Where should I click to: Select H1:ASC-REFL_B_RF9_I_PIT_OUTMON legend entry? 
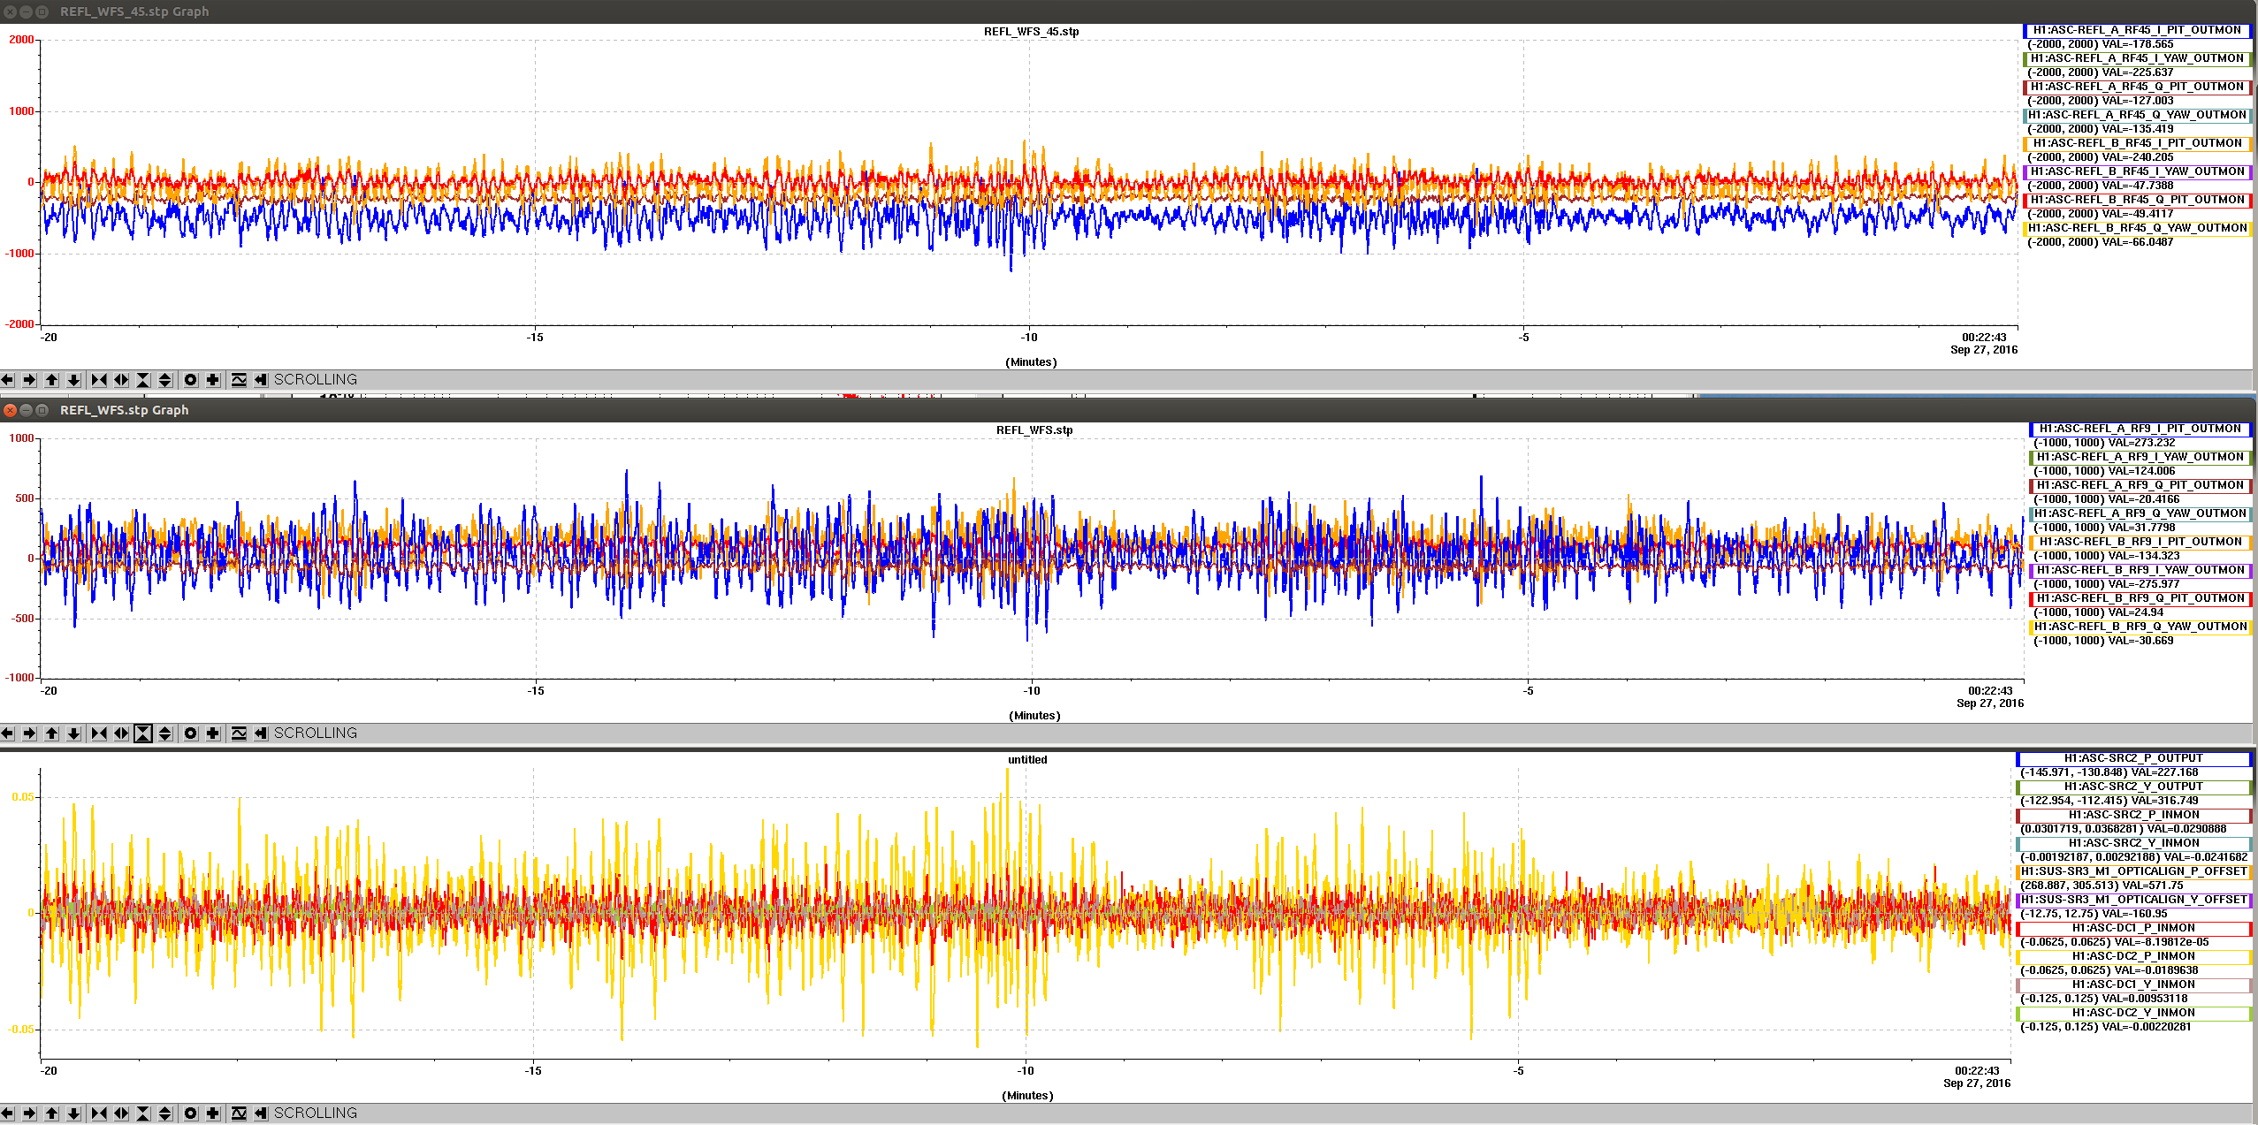[2140, 542]
